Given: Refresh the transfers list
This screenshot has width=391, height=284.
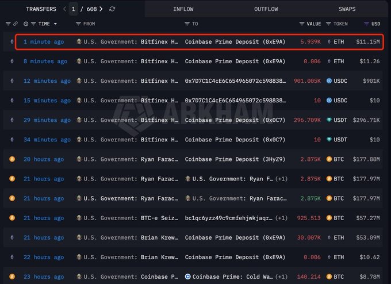Looking at the screenshot, I should coord(112,9).
